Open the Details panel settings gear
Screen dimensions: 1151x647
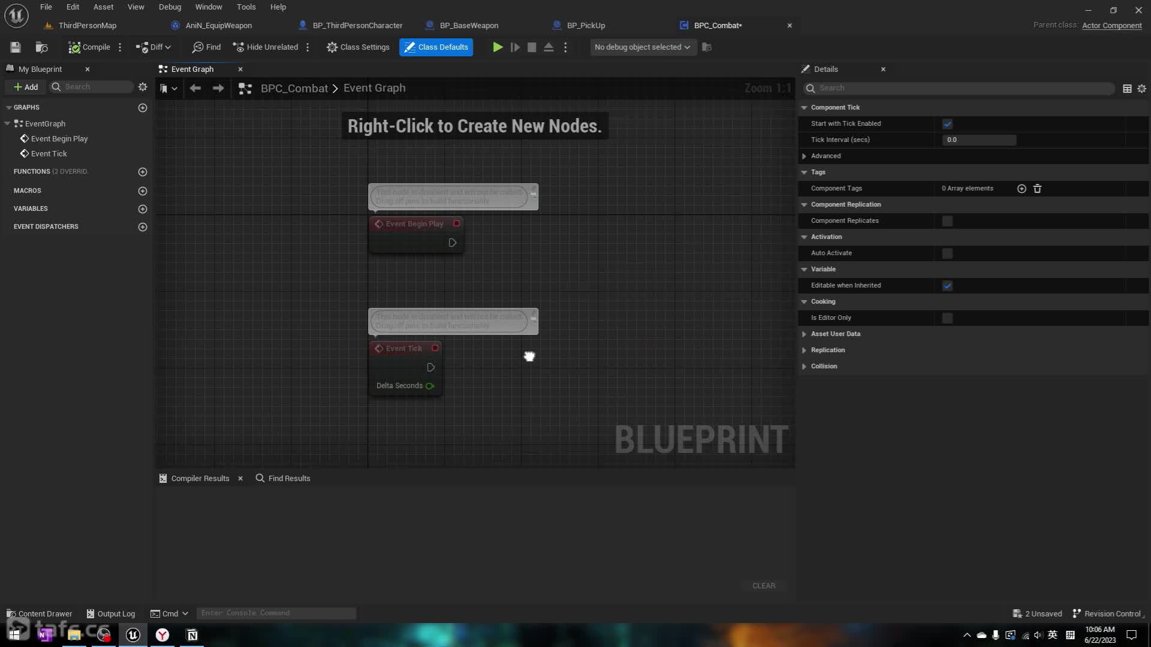click(x=1141, y=89)
